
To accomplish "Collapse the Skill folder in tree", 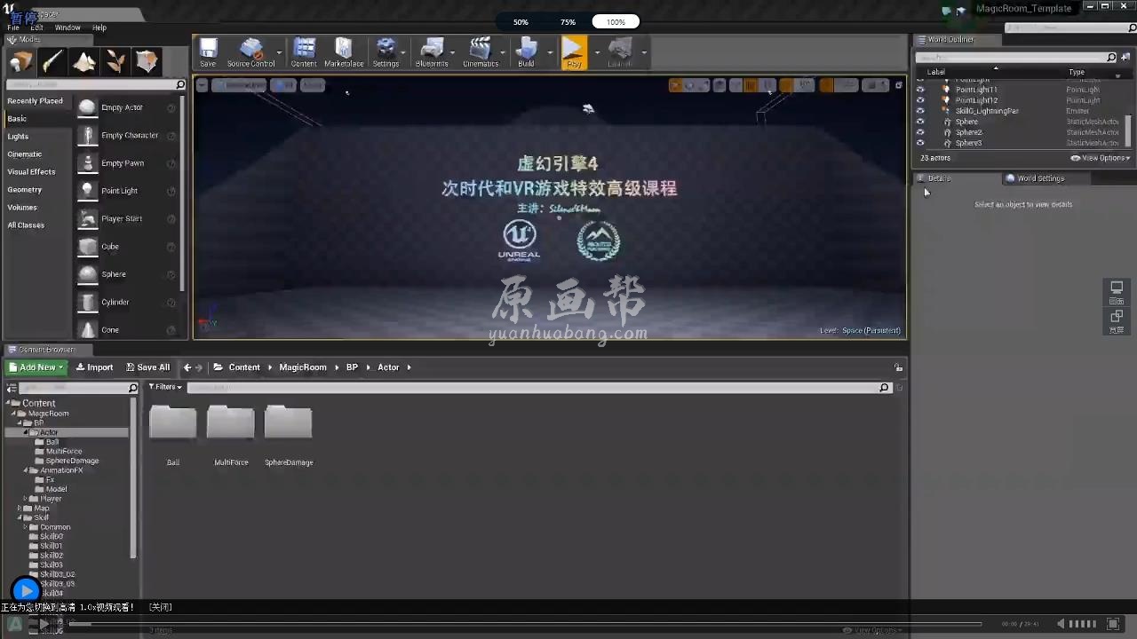I will (x=20, y=517).
